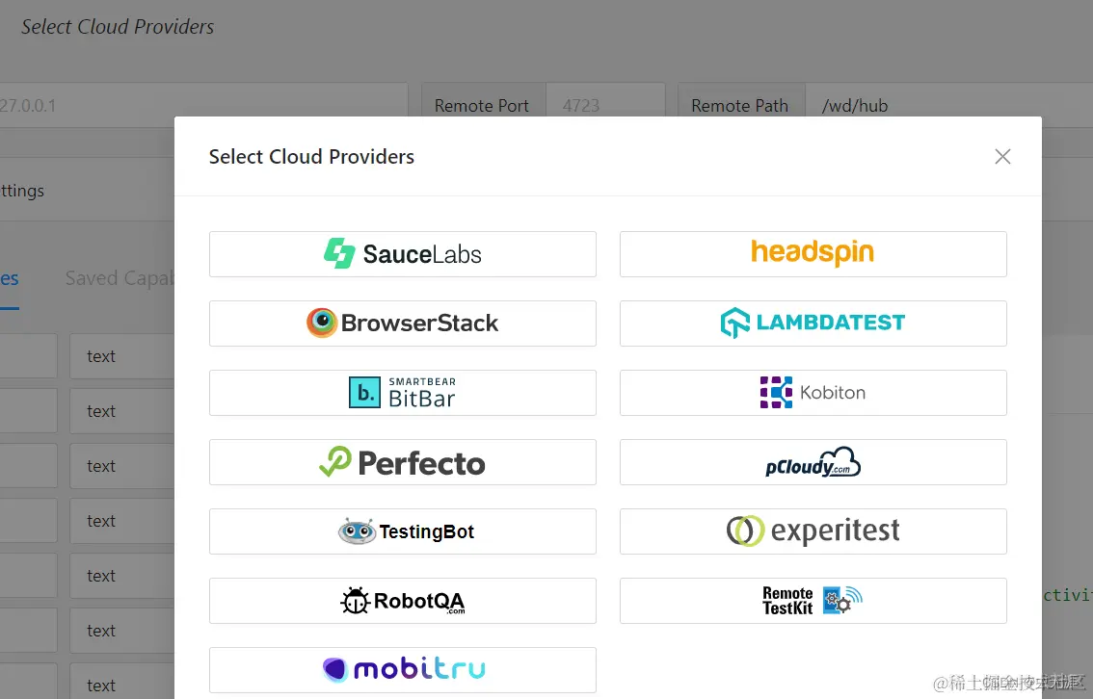The image size is (1093, 699).
Task: Select the LambdaTest provider option
Action: pos(813,324)
